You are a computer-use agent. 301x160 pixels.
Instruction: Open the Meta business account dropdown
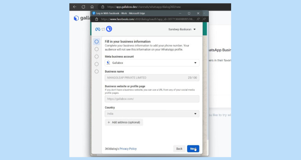tap(152, 63)
